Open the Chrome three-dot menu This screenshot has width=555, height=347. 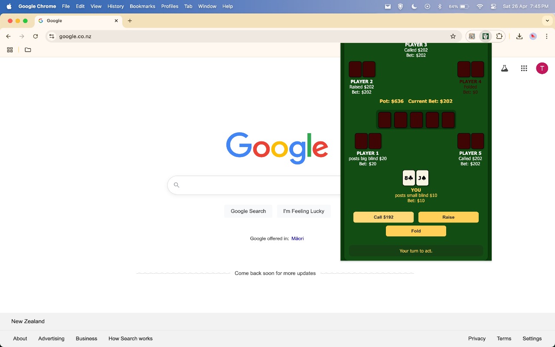click(x=546, y=36)
